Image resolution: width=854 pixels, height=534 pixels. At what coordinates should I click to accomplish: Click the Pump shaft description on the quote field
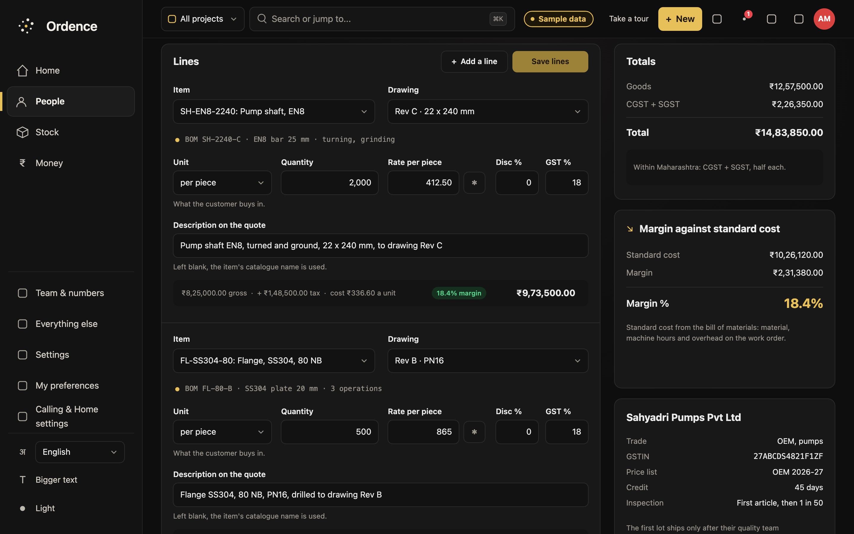point(380,245)
